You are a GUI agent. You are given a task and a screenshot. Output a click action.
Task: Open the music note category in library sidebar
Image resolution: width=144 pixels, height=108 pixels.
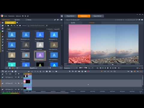tap(3, 40)
